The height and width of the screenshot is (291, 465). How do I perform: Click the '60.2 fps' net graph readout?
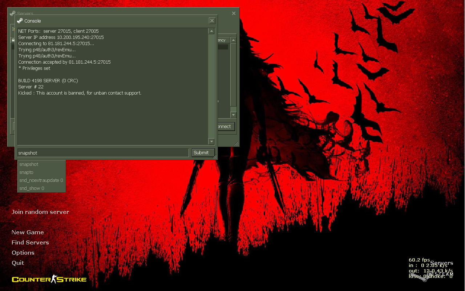click(419, 260)
